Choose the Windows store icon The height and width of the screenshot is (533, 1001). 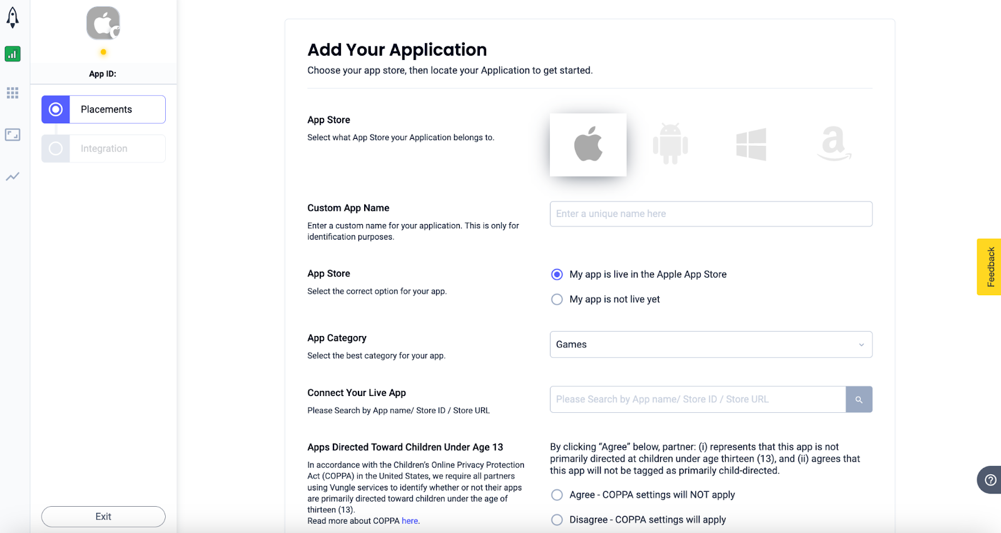[751, 145]
